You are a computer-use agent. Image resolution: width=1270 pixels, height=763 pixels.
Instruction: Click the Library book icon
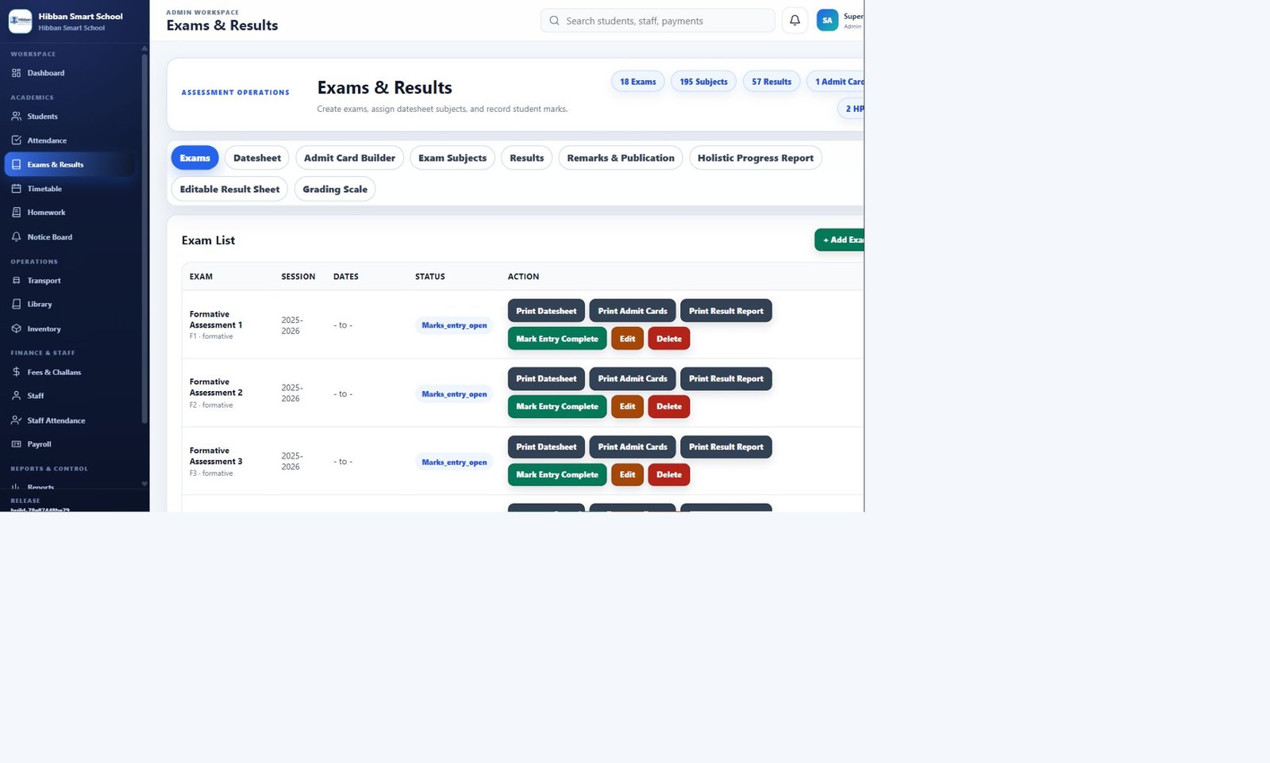tap(16, 305)
